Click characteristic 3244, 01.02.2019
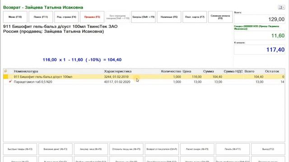 pos(116,77)
